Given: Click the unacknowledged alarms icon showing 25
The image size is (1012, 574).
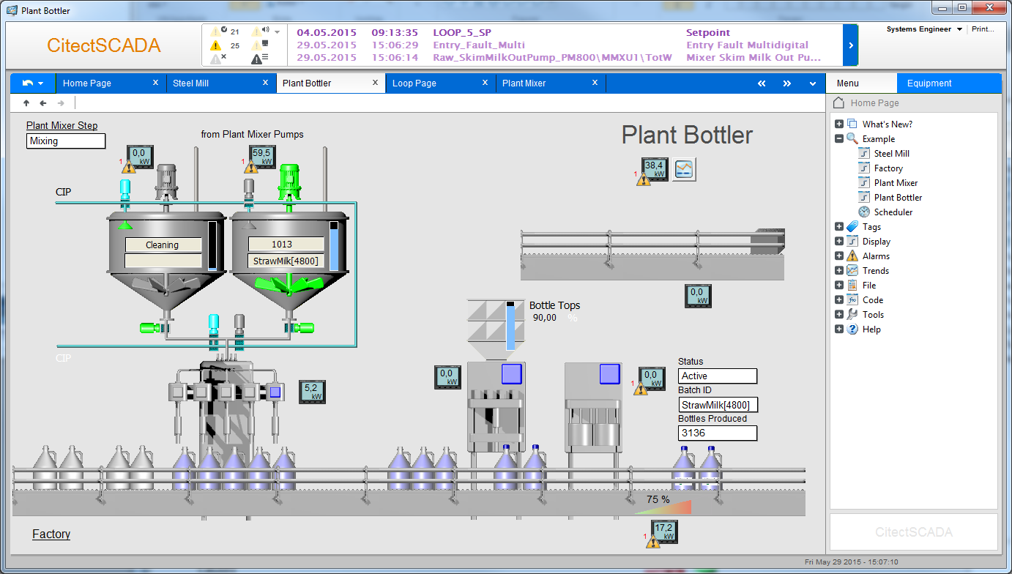Looking at the screenshot, I should click(217, 45).
